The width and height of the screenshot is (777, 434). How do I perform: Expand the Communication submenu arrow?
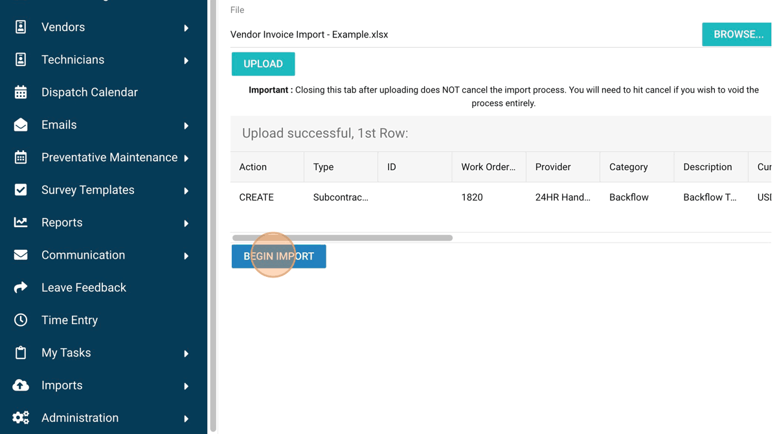point(186,256)
